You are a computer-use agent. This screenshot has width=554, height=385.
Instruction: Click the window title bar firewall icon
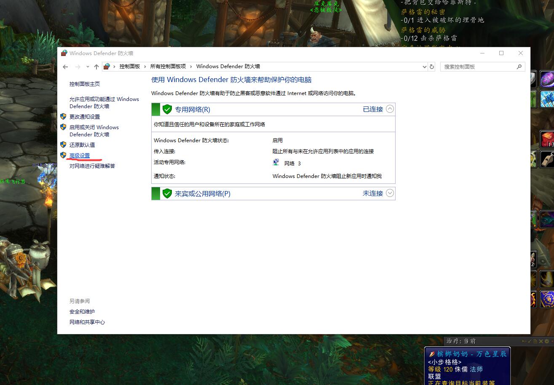(x=64, y=53)
